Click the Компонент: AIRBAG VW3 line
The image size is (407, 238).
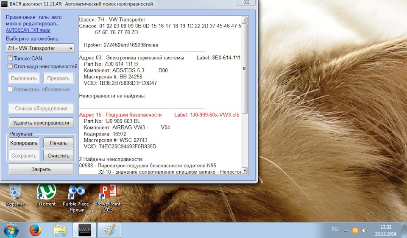(127, 127)
